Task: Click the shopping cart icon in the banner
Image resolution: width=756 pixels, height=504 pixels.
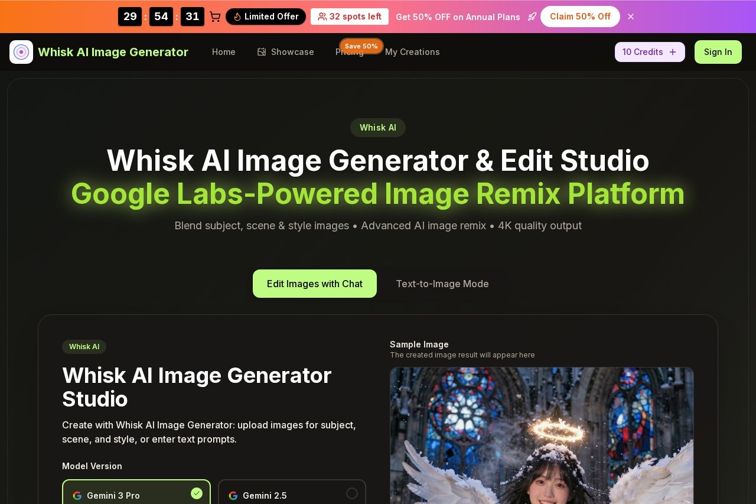Action: (215, 17)
